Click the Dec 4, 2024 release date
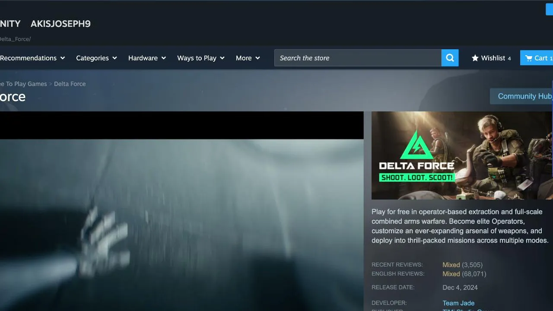553x311 pixels. [x=460, y=288]
